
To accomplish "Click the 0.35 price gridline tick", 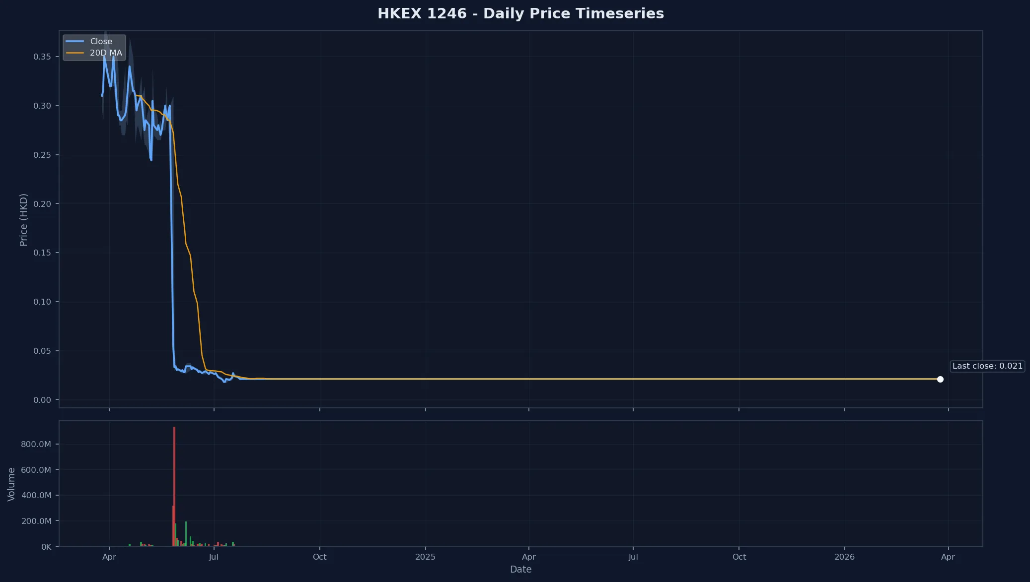I will click(42, 56).
